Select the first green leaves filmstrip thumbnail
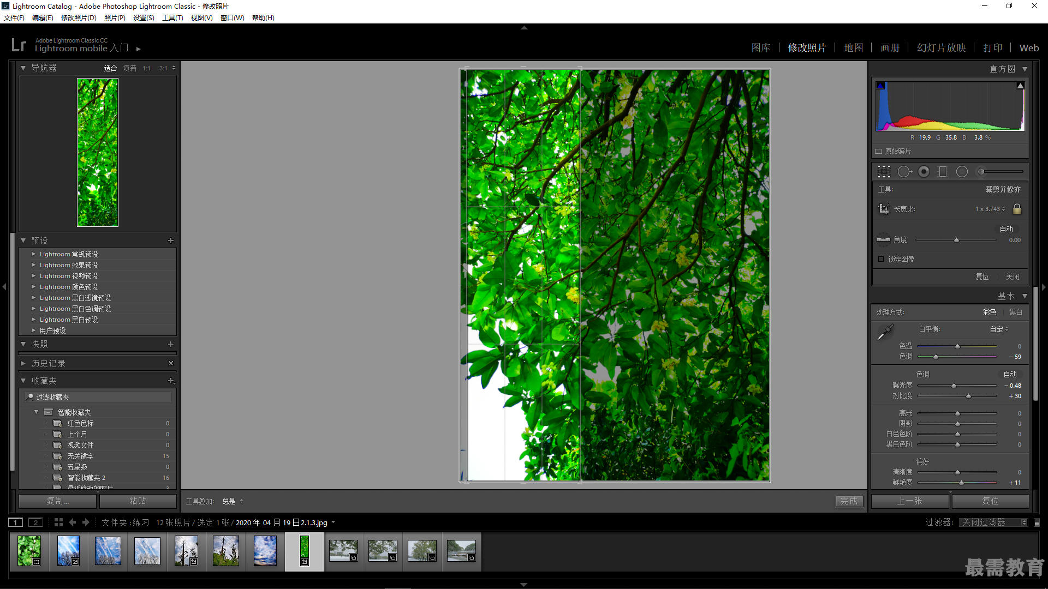This screenshot has height=589, width=1048. [x=29, y=551]
